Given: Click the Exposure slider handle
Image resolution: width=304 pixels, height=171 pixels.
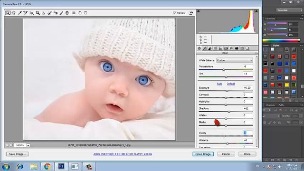Looking at the screenshot, I should click(227, 91).
